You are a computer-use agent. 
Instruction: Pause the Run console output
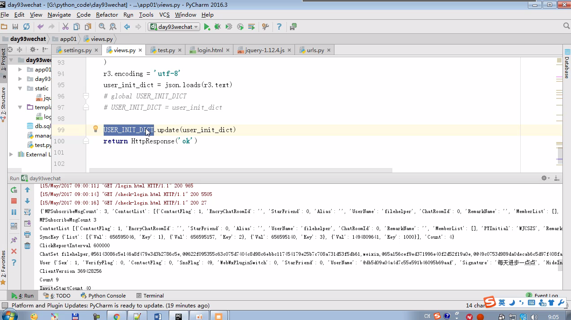[14, 212]
